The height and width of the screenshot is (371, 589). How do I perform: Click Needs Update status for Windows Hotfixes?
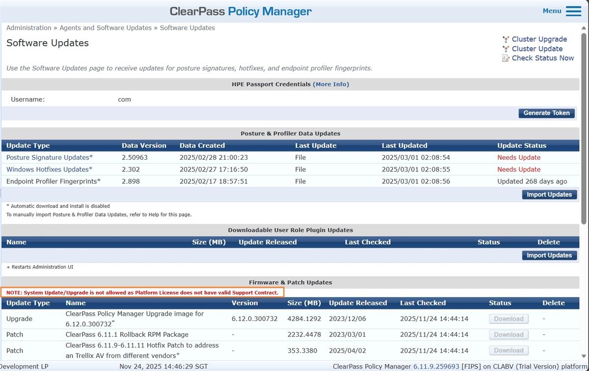[519, 169]
